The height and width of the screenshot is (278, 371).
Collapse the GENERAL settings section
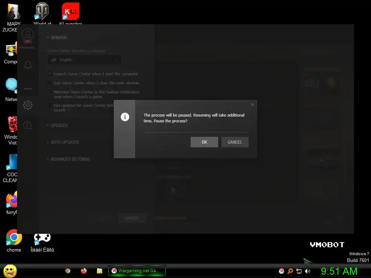58,38
